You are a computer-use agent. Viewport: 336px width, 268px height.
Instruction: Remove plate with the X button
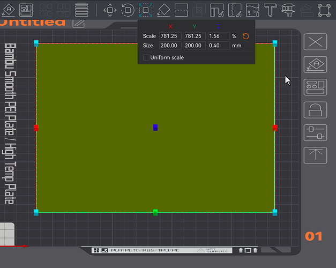coord(315,42)
